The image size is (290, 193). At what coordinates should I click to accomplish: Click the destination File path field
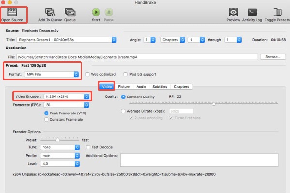click(x=137, y=57)
